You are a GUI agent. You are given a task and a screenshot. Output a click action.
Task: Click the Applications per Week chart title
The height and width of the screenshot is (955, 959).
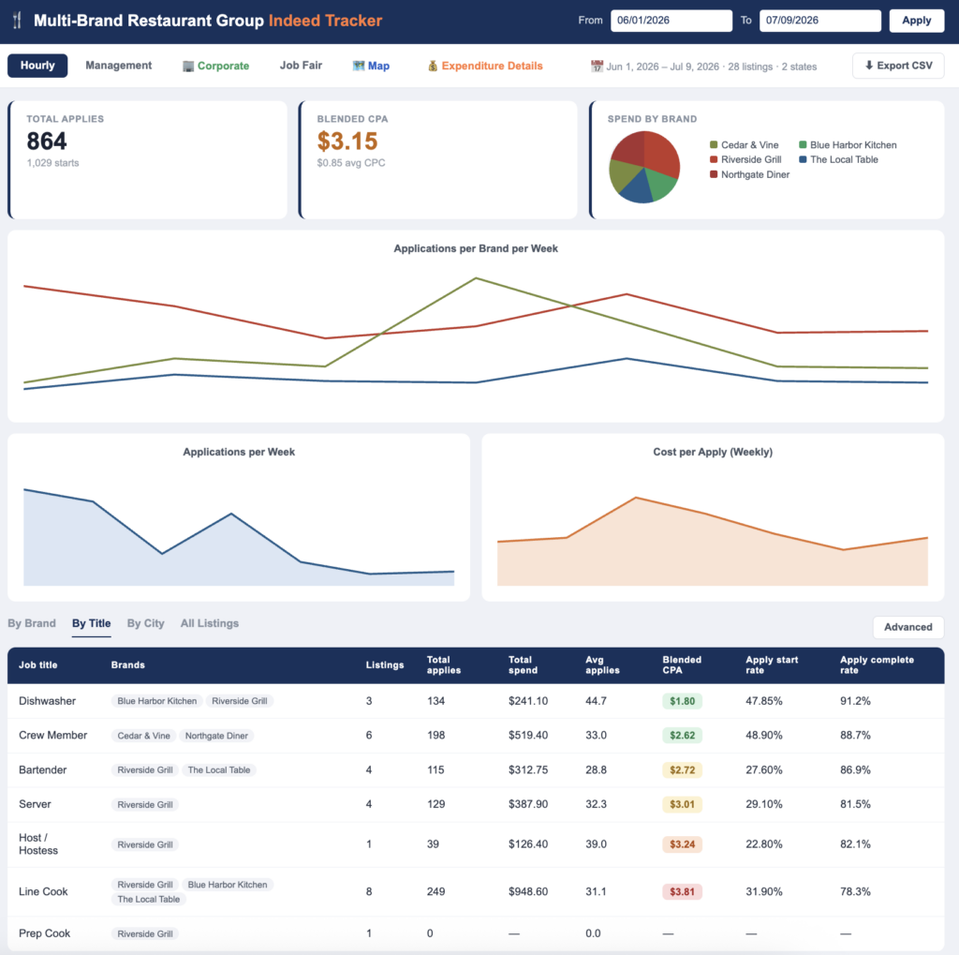tap(239, 452)
